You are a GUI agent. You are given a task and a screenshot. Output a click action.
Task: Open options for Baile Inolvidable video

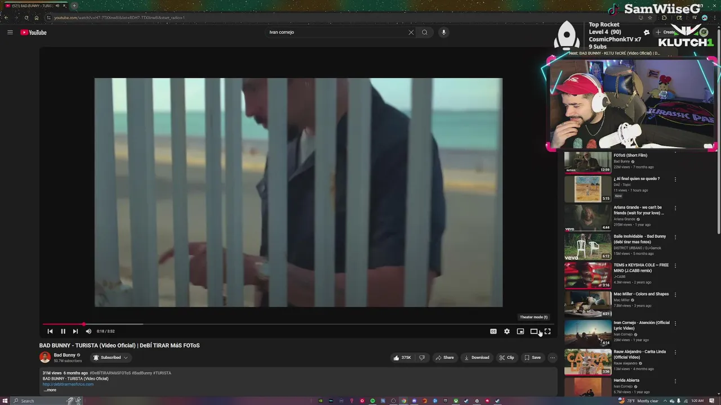tap(675, 237)
